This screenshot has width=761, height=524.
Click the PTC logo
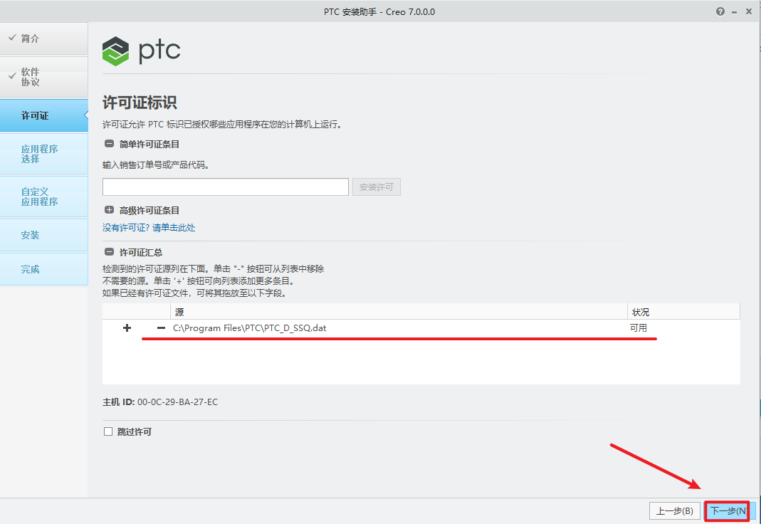141,51
